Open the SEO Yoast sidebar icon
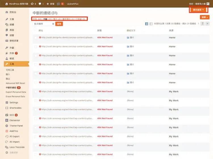Viewport: 213px width, 159px height. coord(7,115)
